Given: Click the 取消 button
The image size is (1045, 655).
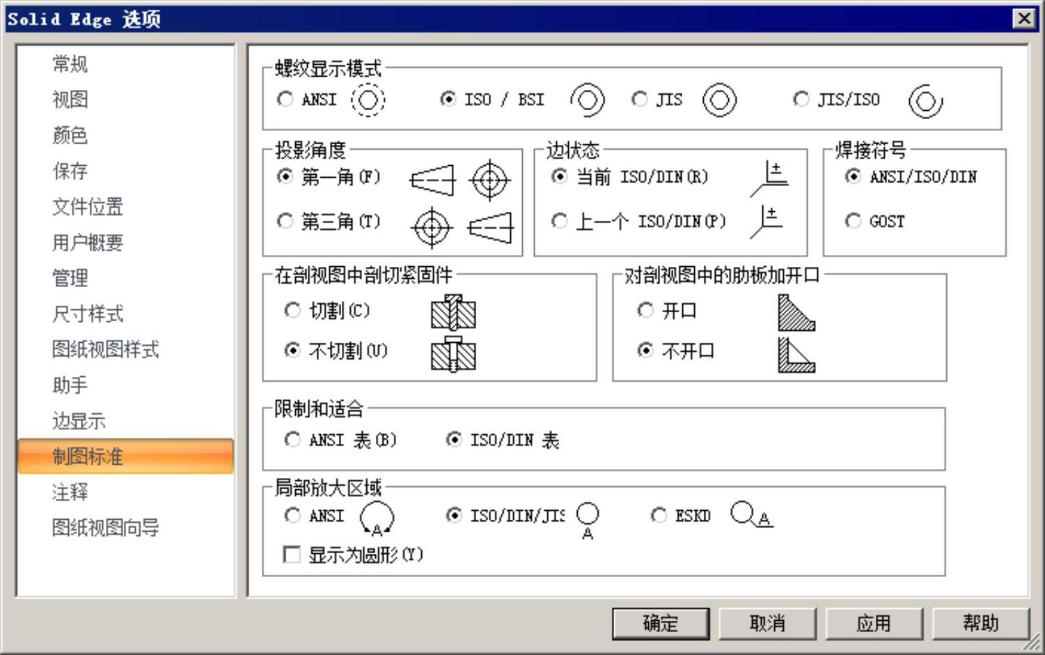Looking at the screenshot, I should click(x=767, y=623).
